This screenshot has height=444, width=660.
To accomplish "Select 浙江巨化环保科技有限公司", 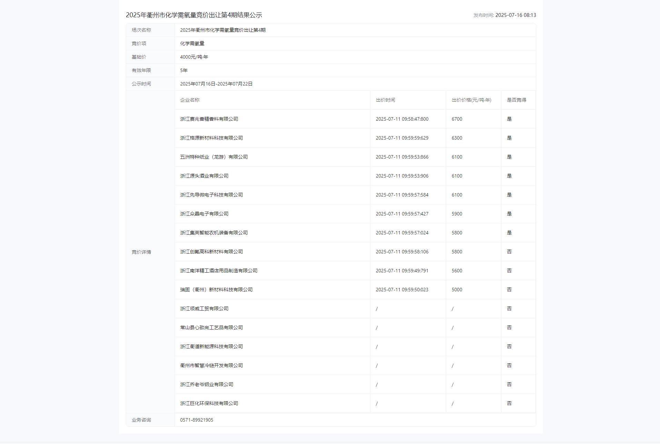I will tap(209, 403).
